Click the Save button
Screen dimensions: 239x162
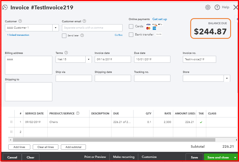pos(194,157)
